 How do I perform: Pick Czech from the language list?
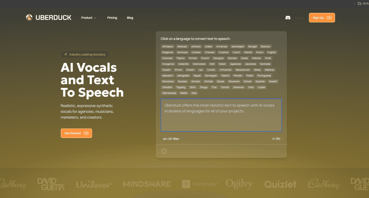pos(237,52)
